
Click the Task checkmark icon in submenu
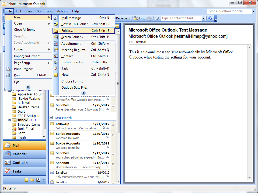click(56, 68)
